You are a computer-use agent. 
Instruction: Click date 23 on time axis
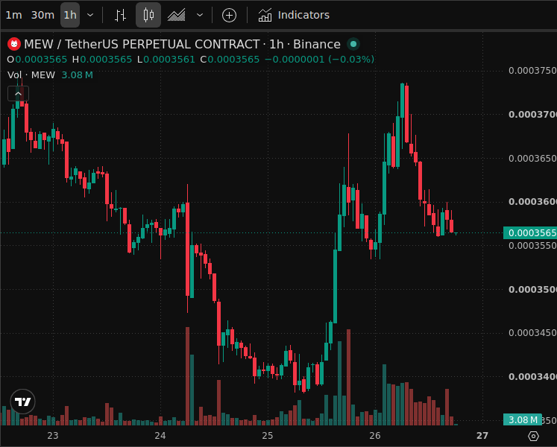click(53, 436)
